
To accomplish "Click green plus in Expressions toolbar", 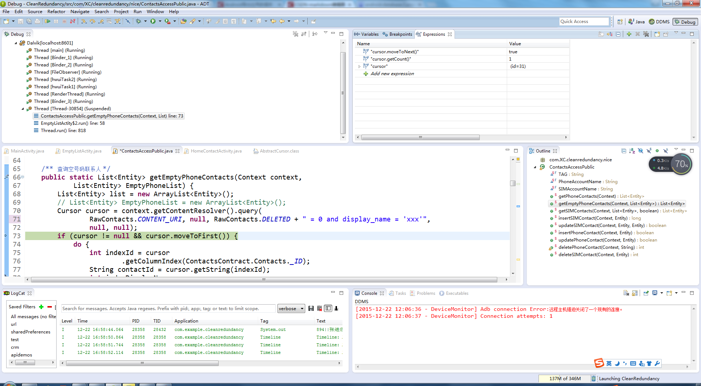I will click(x=629, y=34).
